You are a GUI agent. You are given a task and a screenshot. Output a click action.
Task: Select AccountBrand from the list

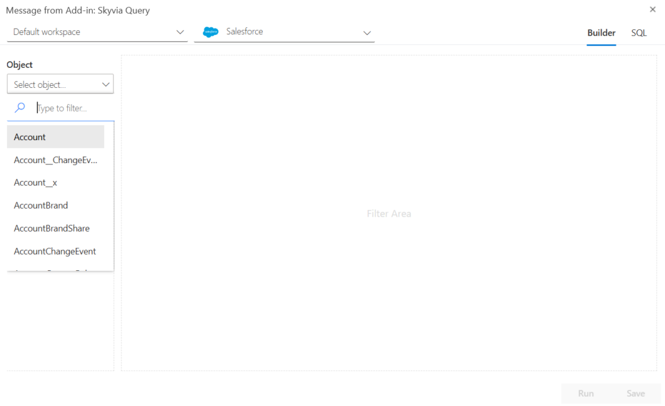coord(41,205)
